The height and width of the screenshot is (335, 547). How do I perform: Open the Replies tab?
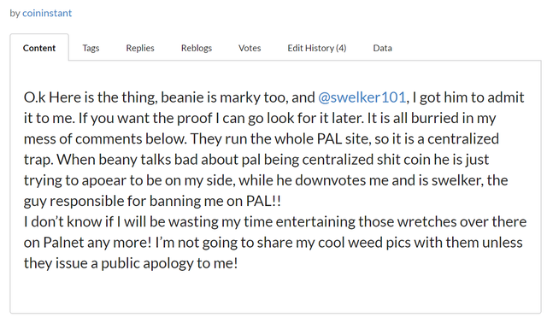point(140,48)
